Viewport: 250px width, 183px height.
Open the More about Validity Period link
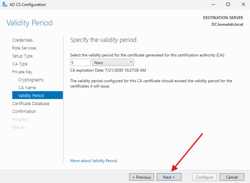point(93,161)
